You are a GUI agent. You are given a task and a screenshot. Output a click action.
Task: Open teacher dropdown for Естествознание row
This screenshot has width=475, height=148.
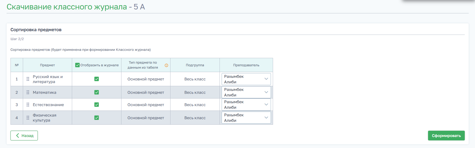[246, 105]
